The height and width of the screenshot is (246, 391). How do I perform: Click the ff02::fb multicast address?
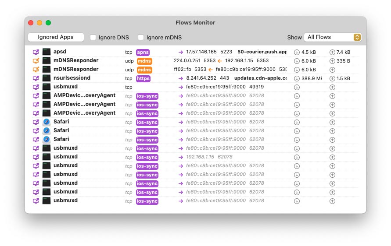click(x=183, y=70)
